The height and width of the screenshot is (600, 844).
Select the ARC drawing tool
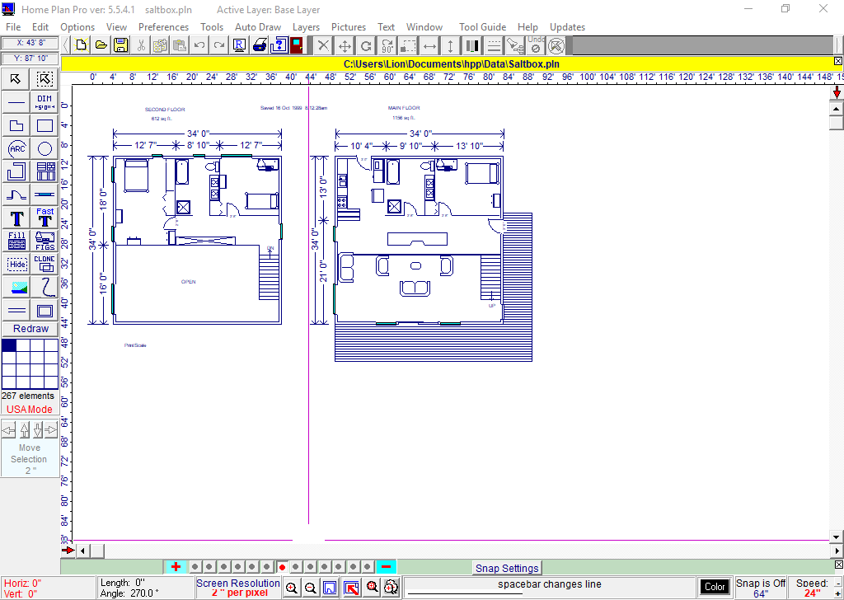16,148
